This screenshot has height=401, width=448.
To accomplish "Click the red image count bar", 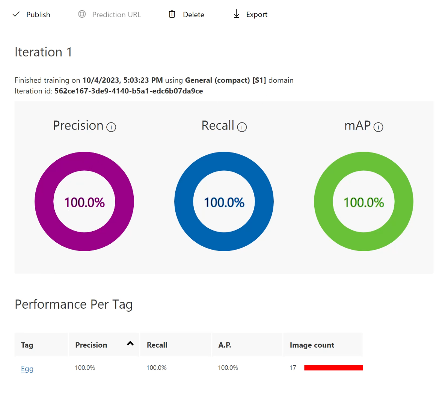I will [x=333, y=368].
